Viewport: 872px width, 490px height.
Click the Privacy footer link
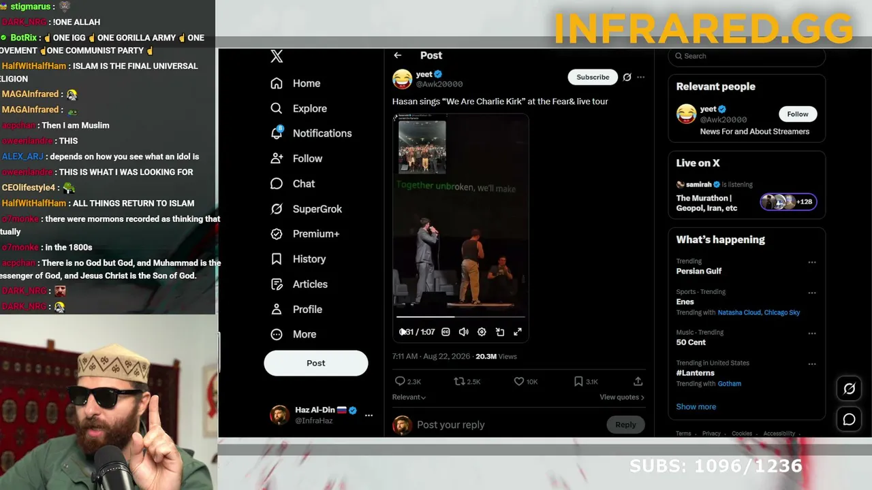click(711, 434)
